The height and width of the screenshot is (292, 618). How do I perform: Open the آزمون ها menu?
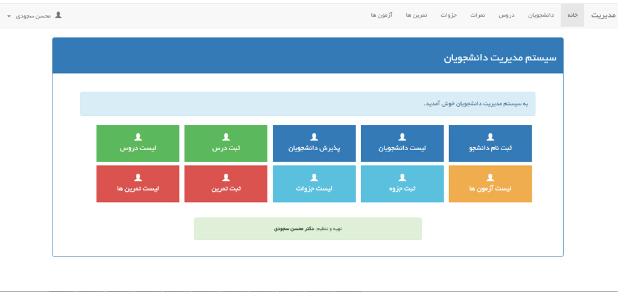coord(381,15)
